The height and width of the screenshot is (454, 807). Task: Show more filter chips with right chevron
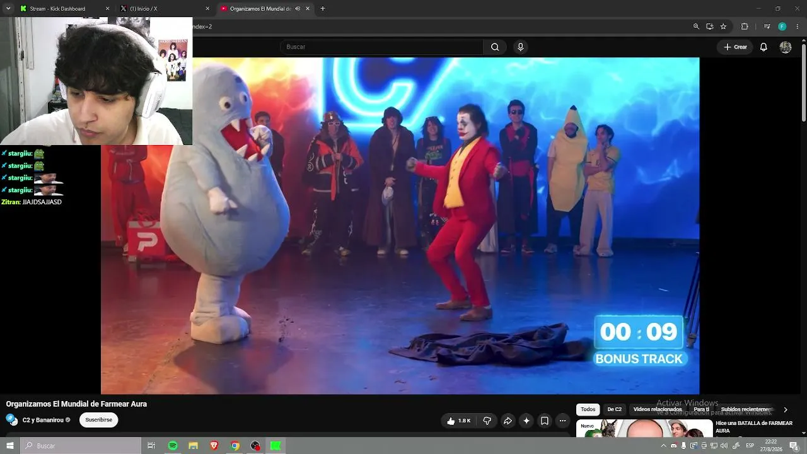click(786, 409)
